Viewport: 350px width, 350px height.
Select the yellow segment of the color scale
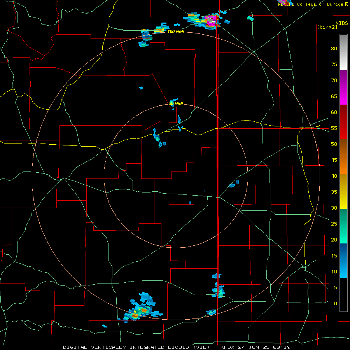[x=343, y=191]
